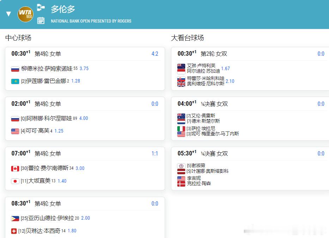Viewport: 329px width, 238px height.
Task: Open head-to-head 0:0 for 科尔涅耶娃–高芙 match
Action: point(155,104)
